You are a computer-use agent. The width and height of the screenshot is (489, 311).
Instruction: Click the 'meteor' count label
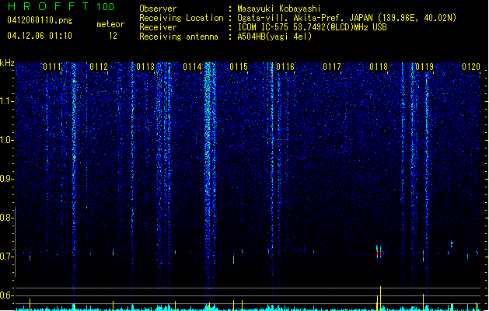pos(110,24)
